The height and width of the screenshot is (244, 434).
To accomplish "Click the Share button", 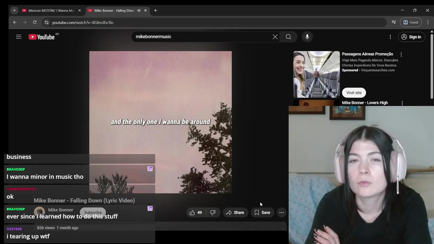I will pyautogui.click(x=235, y=212).
